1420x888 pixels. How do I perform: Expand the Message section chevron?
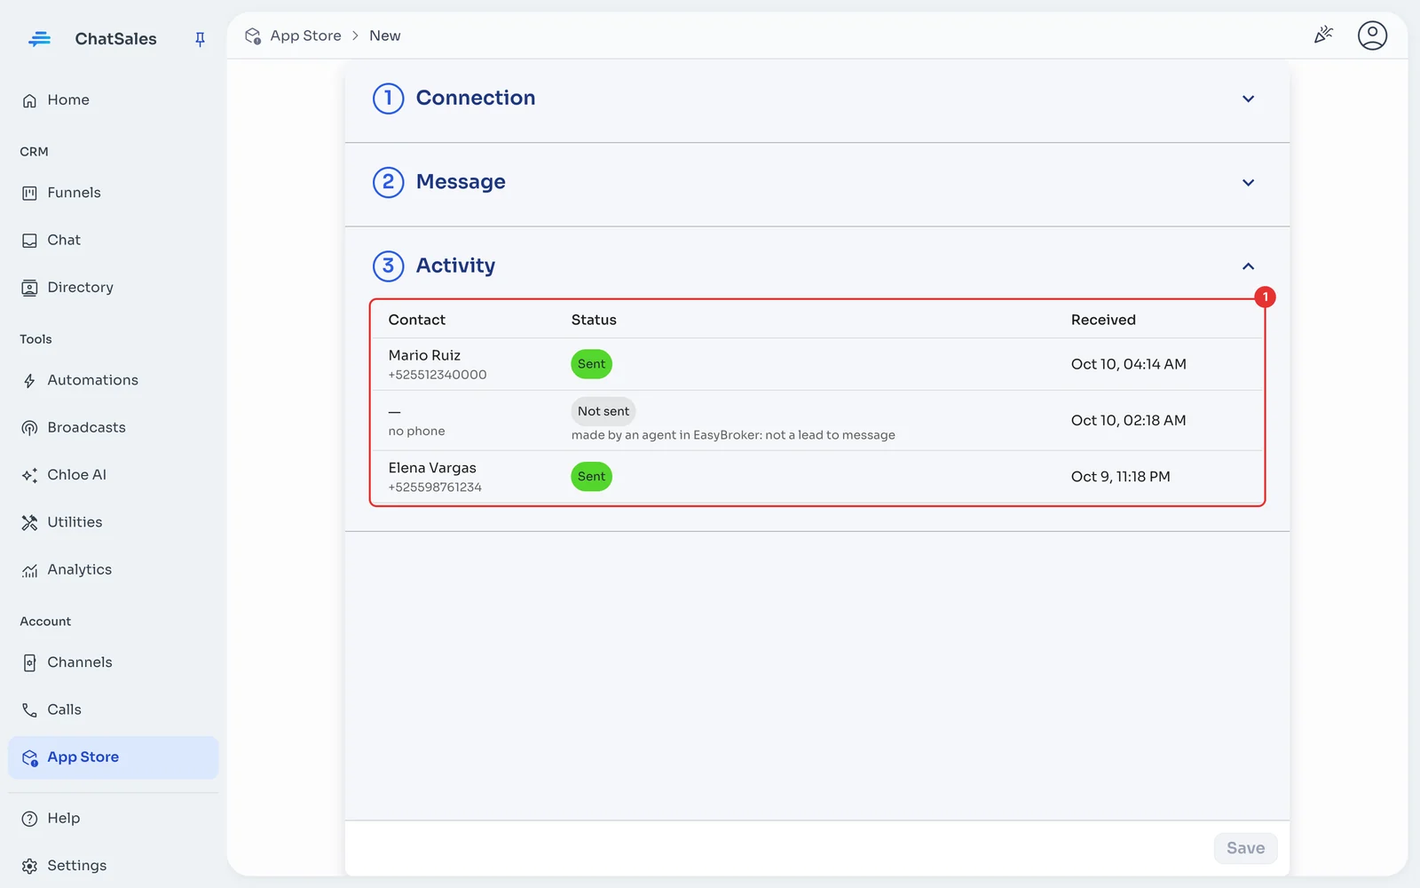1248,183
